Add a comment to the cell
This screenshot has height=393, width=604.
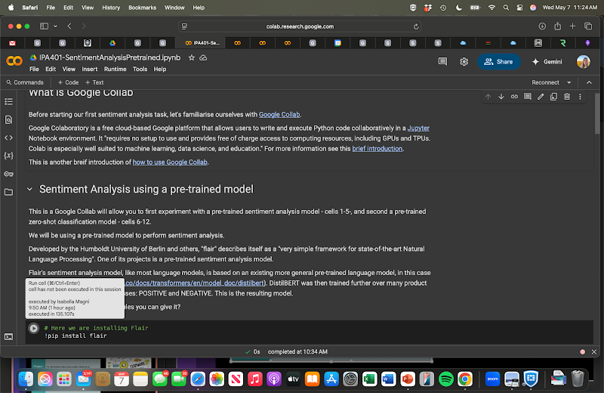[x=527, y=97]
